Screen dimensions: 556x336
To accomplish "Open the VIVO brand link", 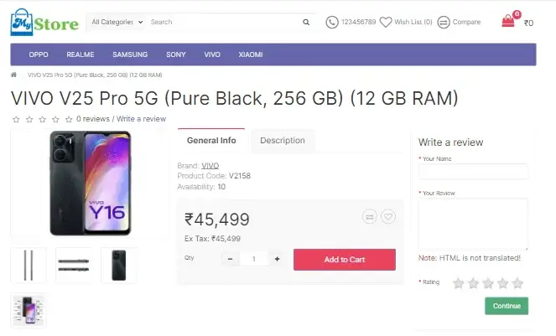I will (210, 165).
